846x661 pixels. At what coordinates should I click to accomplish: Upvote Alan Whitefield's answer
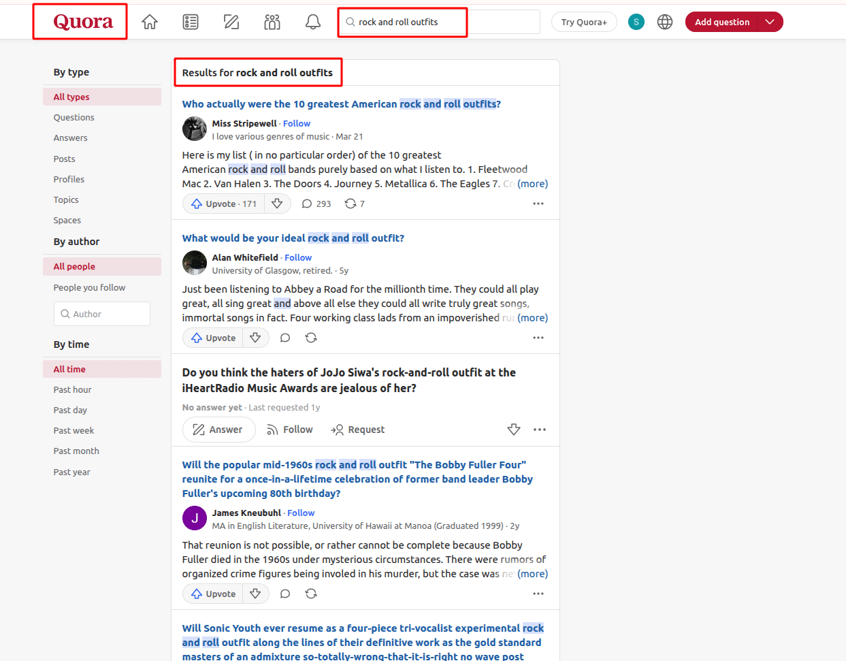tap(214, 338)
